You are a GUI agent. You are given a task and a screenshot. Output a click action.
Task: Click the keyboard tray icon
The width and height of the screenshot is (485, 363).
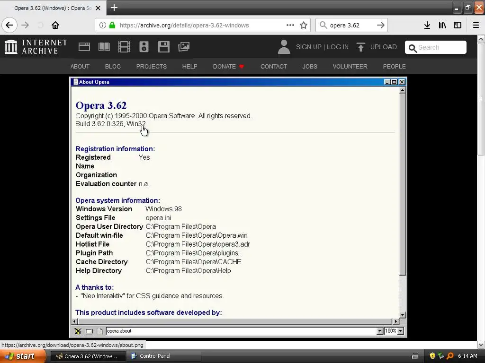415,356
